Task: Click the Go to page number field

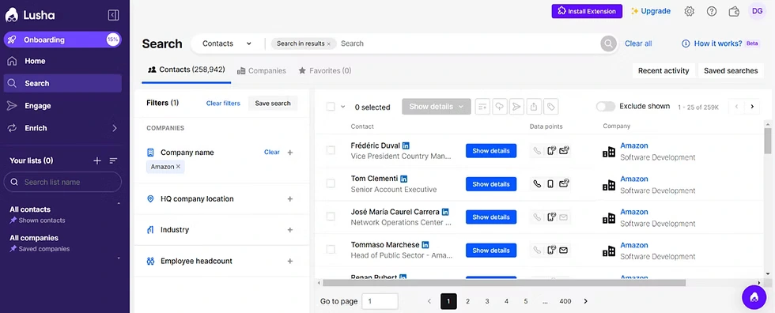Action: [x=380, y=301]
